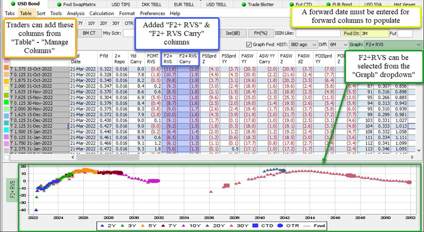Open the USD TBILL tab
424x232 pixels.
[216, 4]
